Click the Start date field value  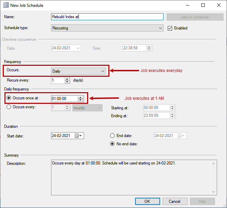62,136
